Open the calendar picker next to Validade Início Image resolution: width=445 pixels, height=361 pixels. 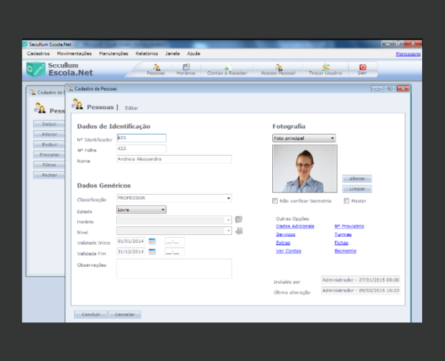152,241
